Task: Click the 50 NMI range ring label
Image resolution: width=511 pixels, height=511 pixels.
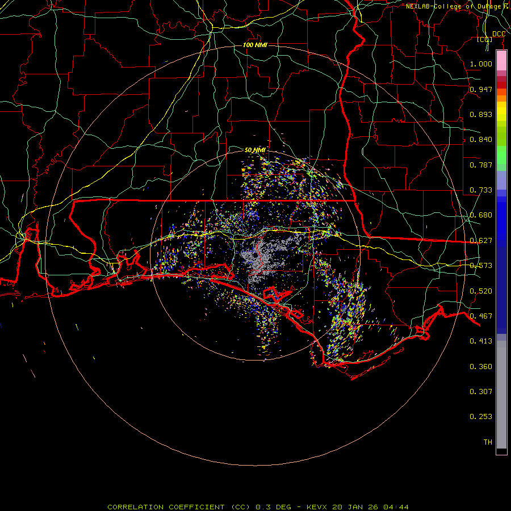Action: click(x=255, y=150)
